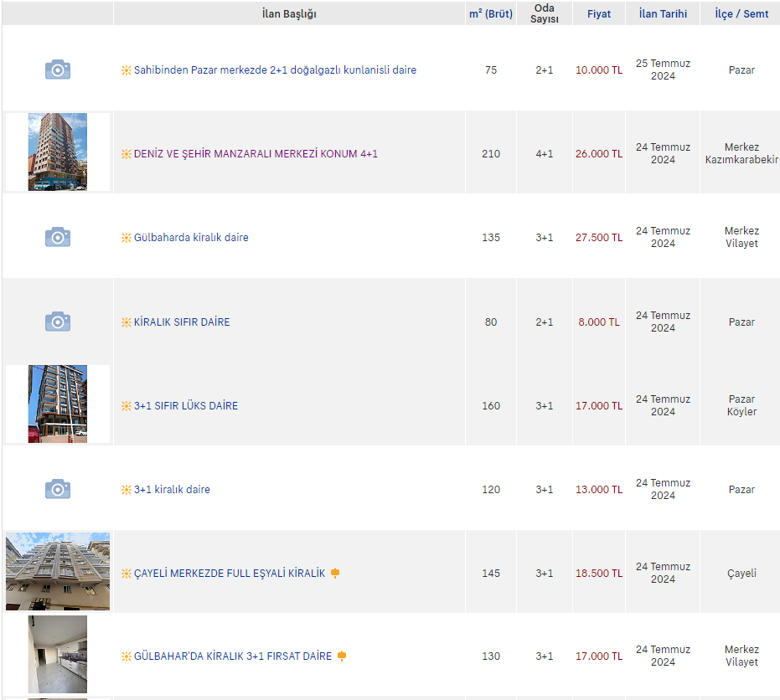This screenshot has width=780, height=700.
Task: Click orange badge icon beside GÜLBAHAR'DA KİRALIK listing
Action: pyautogui.click(x=342, y=656)
